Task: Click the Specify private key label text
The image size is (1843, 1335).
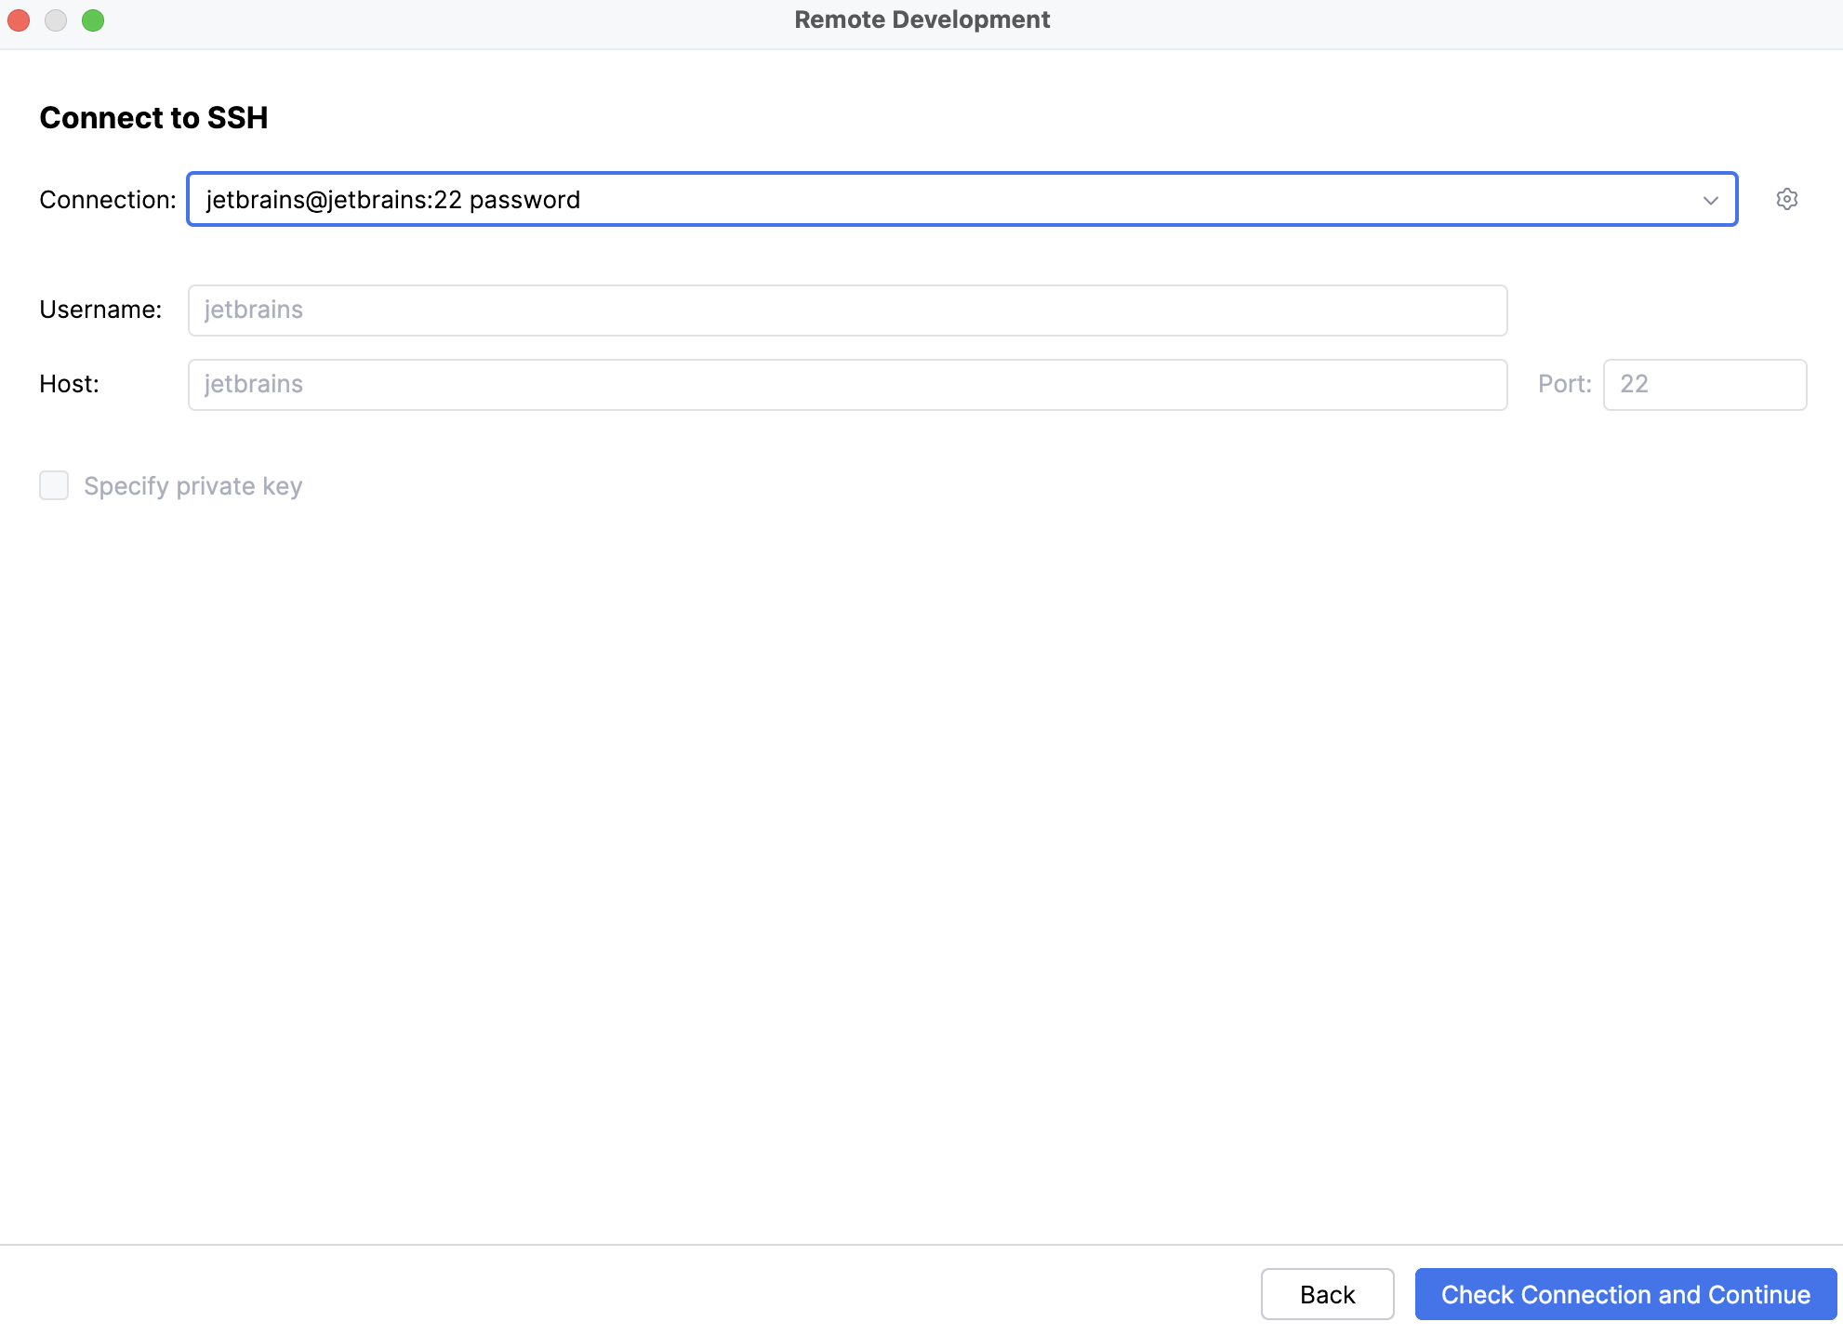Action: click(x=193, y=485)
